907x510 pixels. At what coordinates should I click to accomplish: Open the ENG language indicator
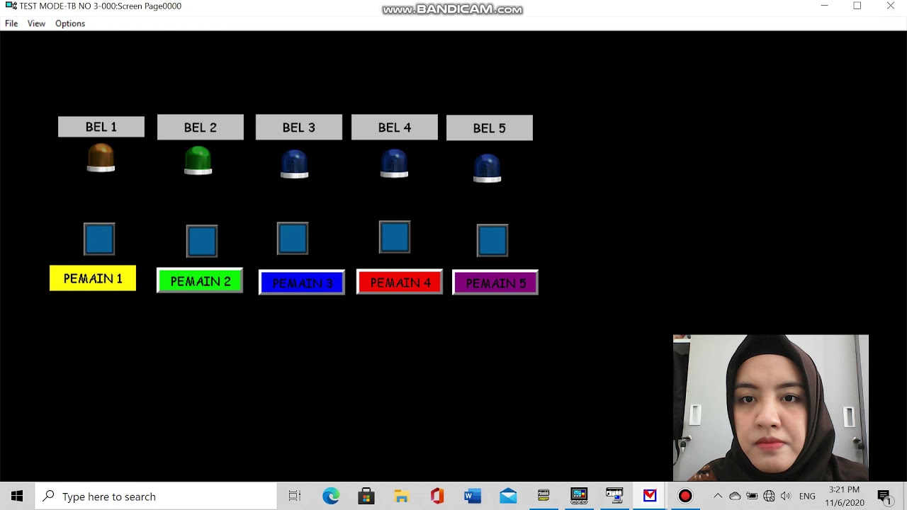807,496
